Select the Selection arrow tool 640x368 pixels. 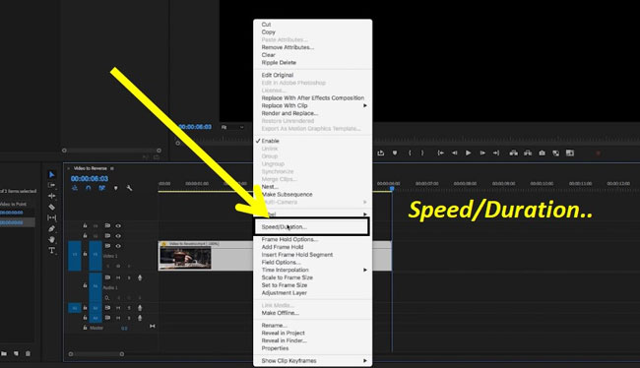(52, 174)
